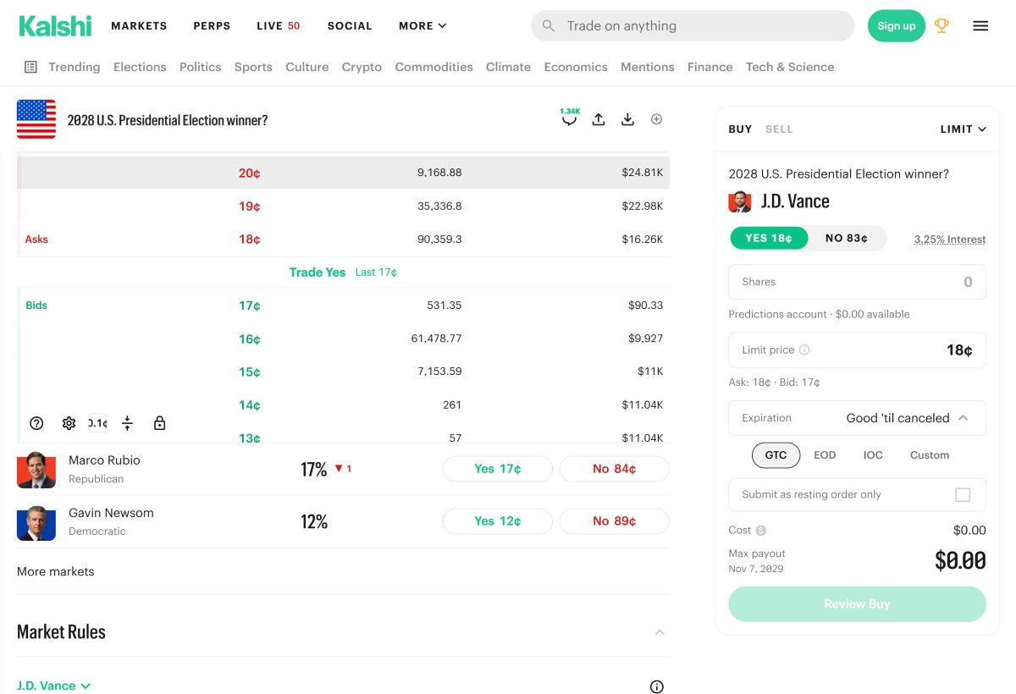
Task: Choose the IOC expiration option
Action: (873, 455)
